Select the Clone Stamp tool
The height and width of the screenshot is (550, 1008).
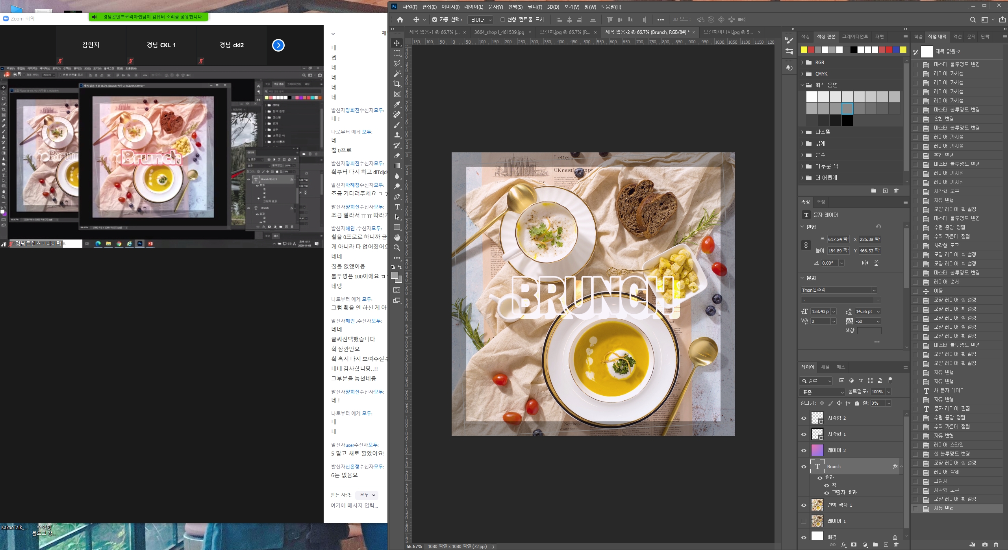[x=397, y=135]
